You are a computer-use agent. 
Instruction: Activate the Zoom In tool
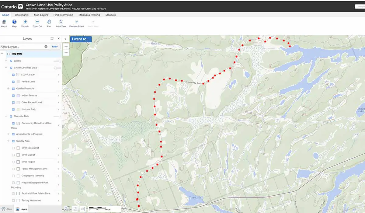click(25, 23)
